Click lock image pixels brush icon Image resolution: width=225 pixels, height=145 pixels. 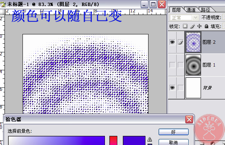[192, 26]
